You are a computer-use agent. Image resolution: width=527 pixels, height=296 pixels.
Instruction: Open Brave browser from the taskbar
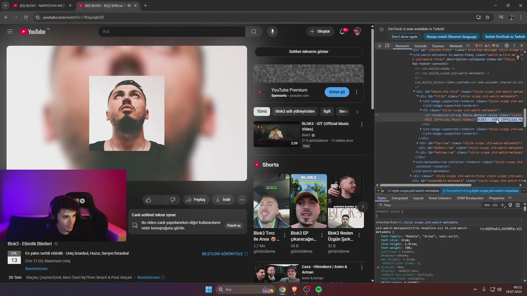pyautogui.click(x=294, y=289)
